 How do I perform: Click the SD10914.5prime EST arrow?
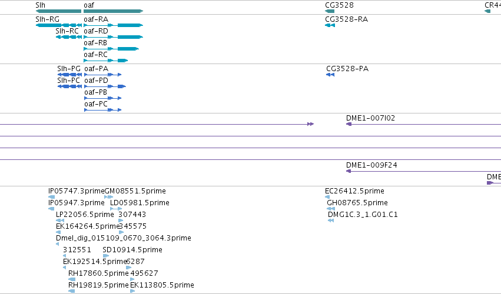point(106,256)
